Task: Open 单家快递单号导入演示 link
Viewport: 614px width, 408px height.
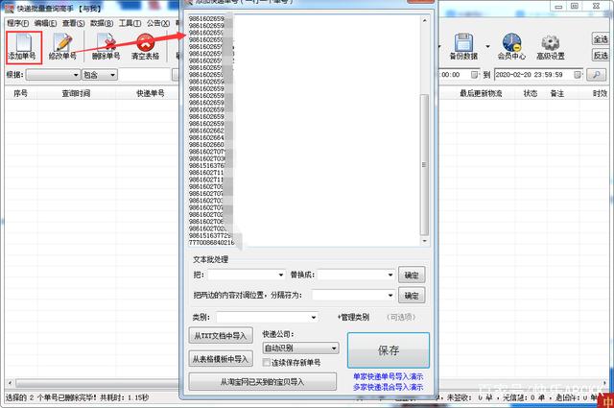Action: [389, 376]
